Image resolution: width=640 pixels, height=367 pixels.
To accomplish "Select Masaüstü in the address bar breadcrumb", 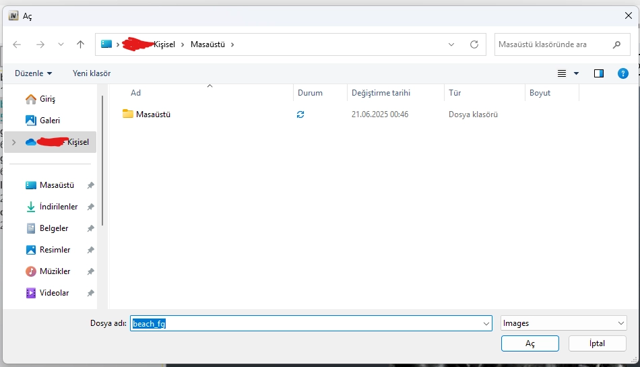I will (207, 44).
